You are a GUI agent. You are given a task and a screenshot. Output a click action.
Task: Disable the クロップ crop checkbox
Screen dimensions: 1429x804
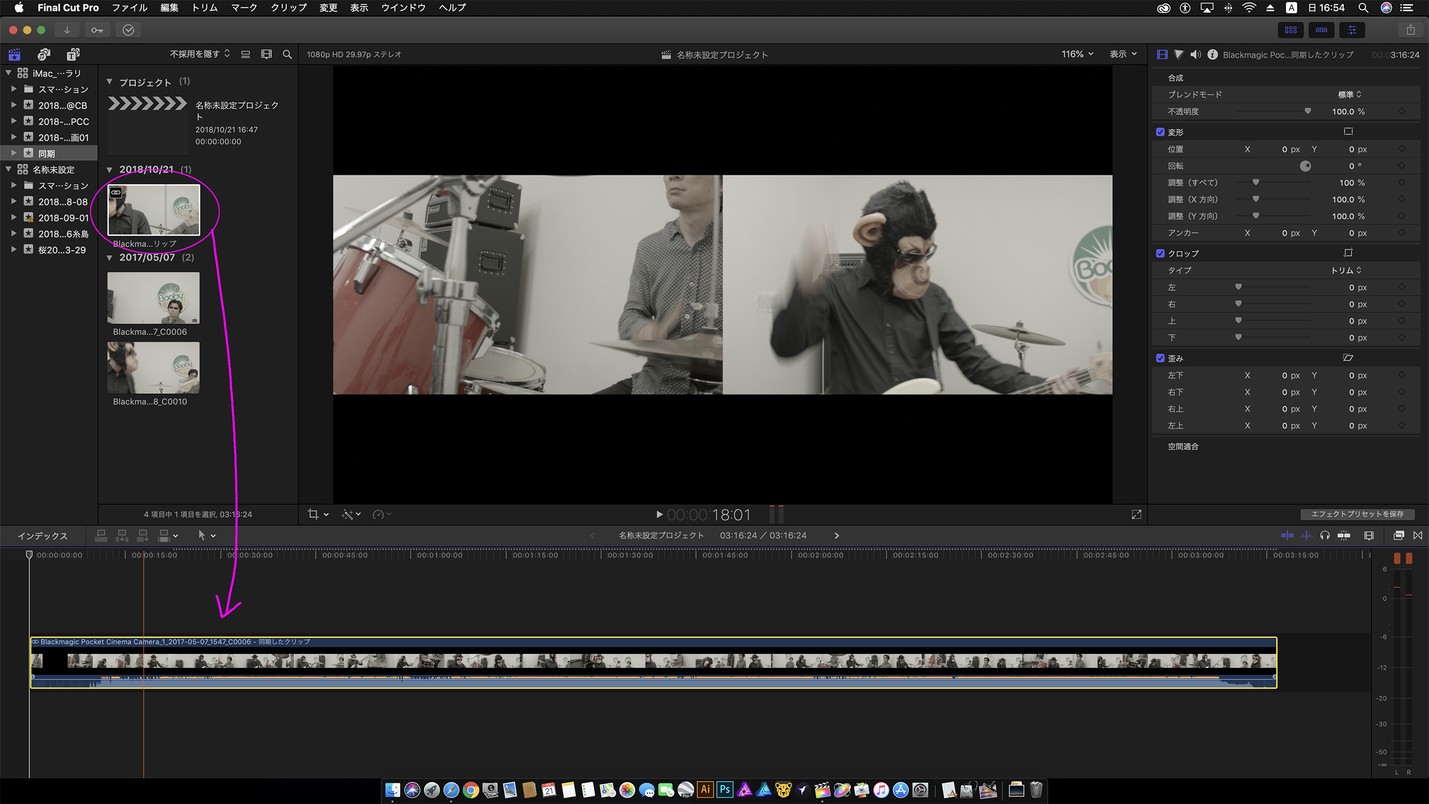coord(1160,253)
